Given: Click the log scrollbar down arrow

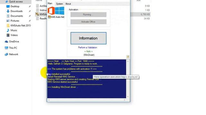Looking at the screenshot, I should (128, 96).
